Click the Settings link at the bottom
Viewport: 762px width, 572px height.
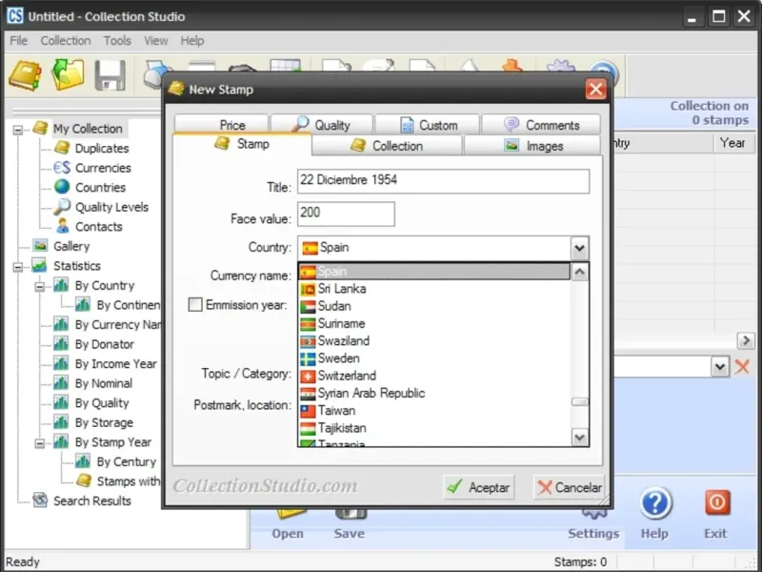tap(593, 534)
